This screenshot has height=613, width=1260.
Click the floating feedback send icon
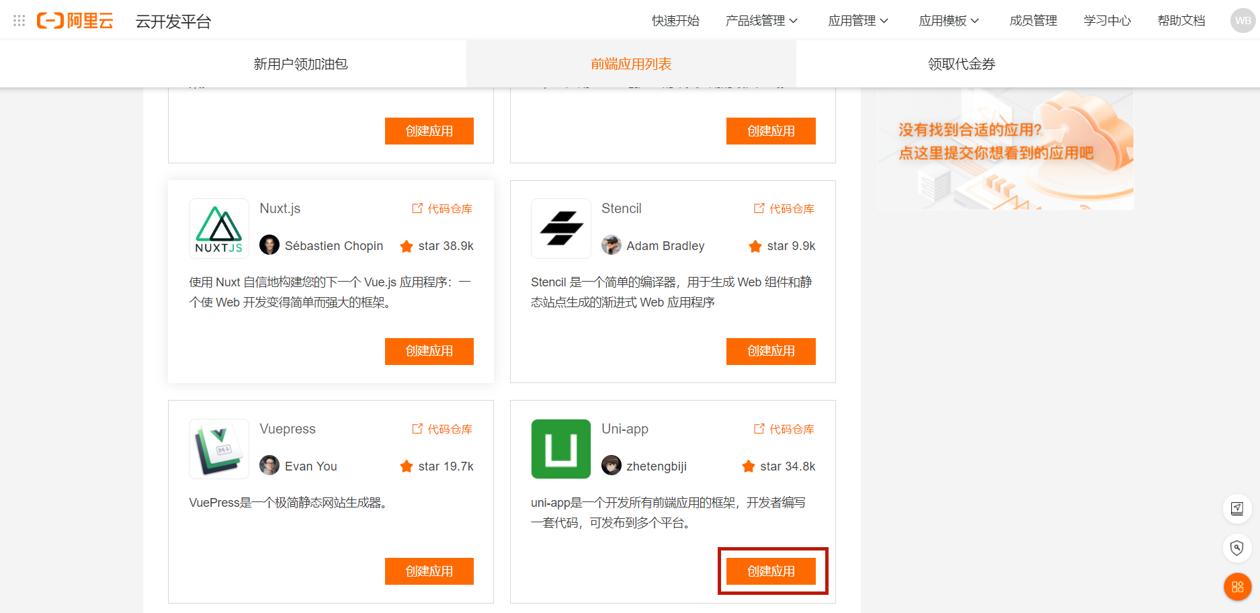point(1236,509)
